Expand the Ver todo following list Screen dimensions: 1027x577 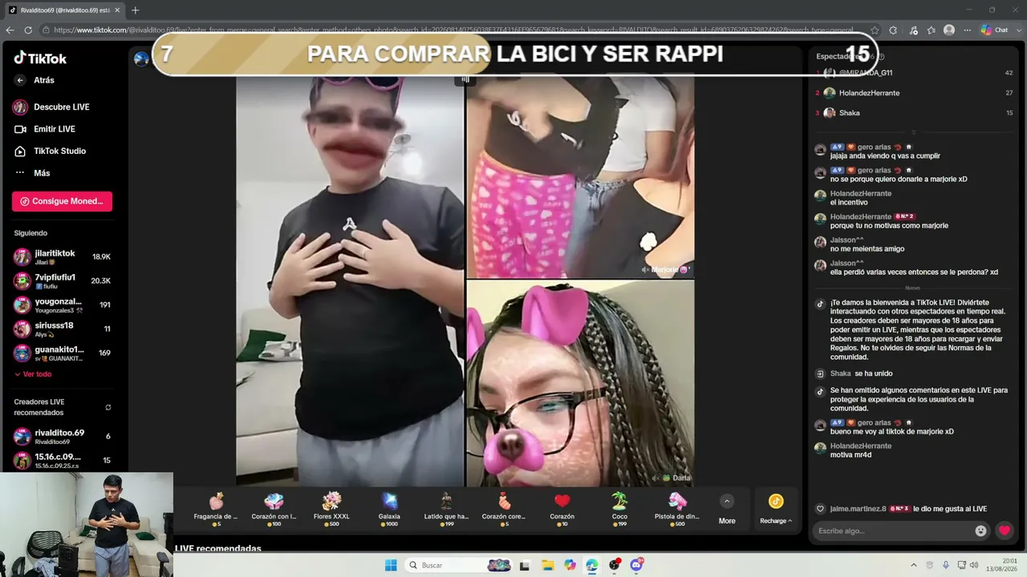coord(33,374)
